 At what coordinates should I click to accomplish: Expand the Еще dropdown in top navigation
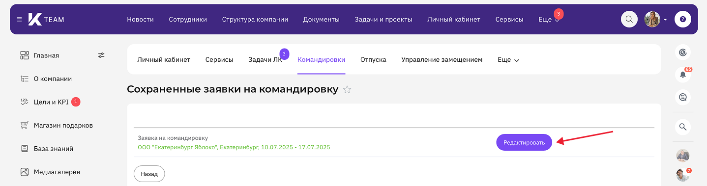point(549,20)
